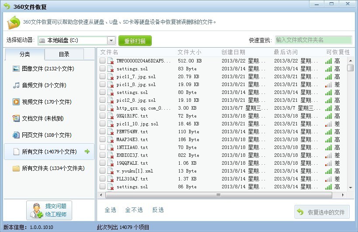Image resolution: width=358 pixels, height=232 pixels.
Task: Click deleted file icon of PEM754NW.txt
Action: click(111, 132)
